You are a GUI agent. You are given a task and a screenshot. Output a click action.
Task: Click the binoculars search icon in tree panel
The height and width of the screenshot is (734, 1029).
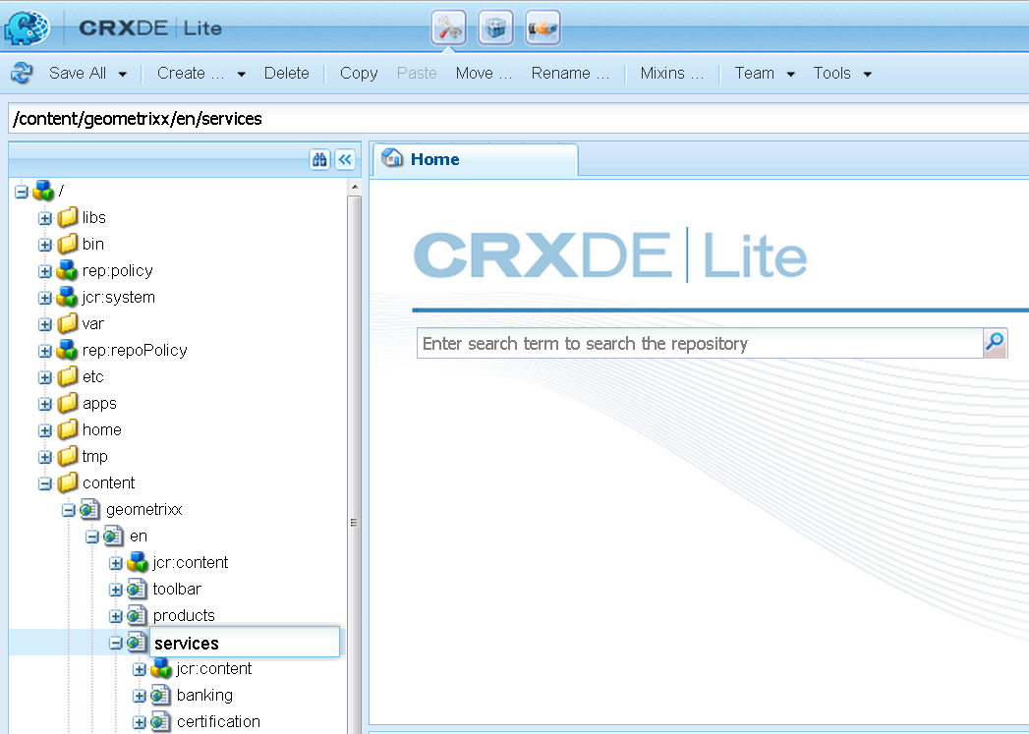pos(319,159)
